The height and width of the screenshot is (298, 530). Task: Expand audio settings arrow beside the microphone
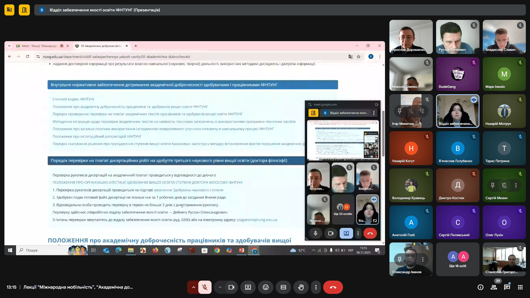pyautogui.click(x=193, y=287)
